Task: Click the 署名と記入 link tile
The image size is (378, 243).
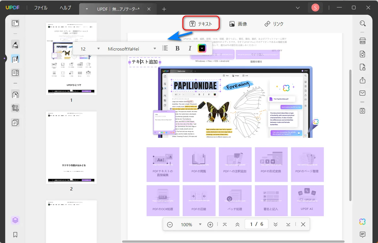Action: 271,201
